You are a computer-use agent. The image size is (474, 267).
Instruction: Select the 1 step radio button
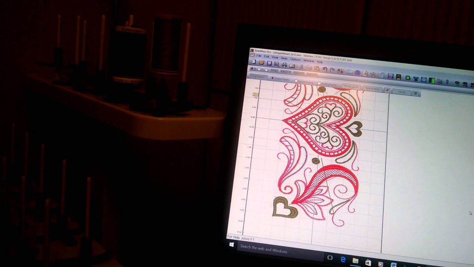pyautogui.click(x=266, y=70)
